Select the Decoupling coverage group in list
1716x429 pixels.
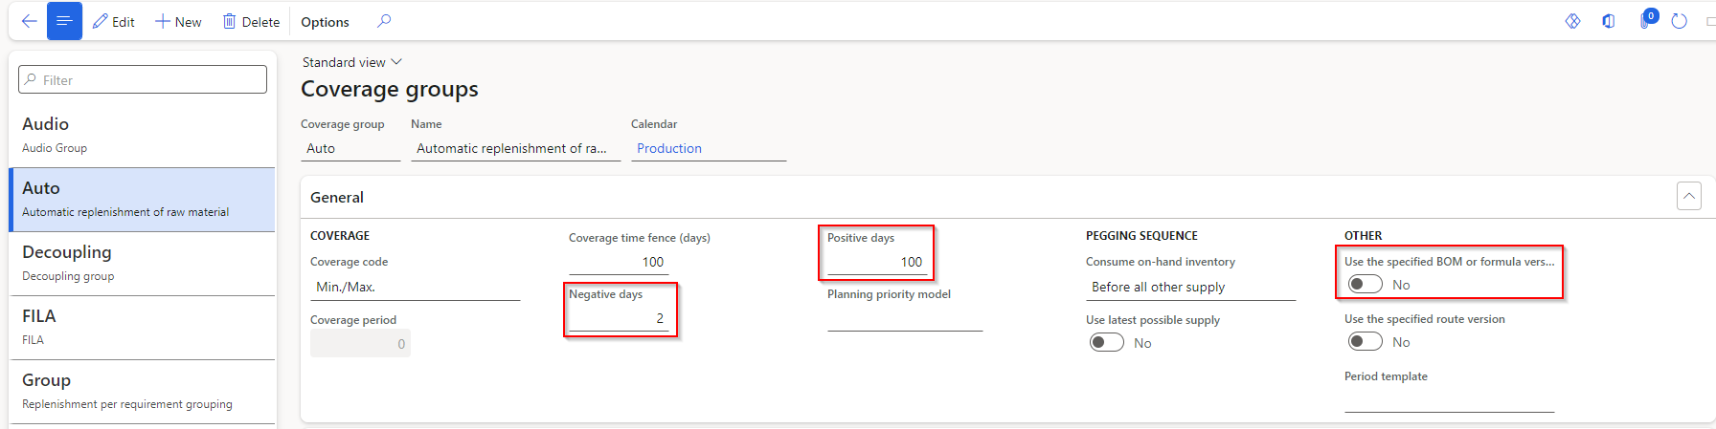(x=142, y=263)
